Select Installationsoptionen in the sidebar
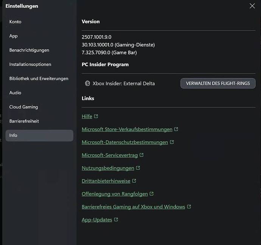This screenshot has height=245, width=261. click(39, 64)
